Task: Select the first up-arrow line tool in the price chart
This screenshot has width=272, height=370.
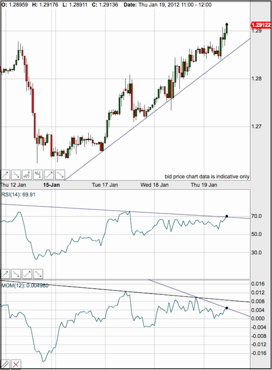Action: point(5,175)
